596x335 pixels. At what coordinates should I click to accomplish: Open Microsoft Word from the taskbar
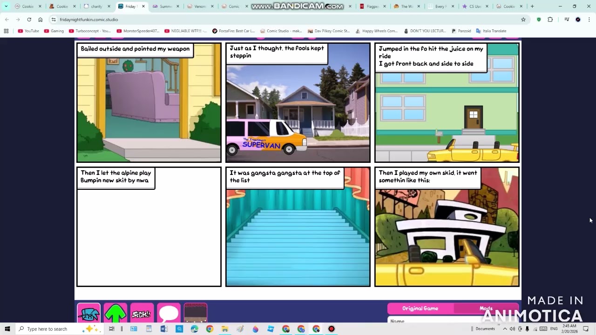pos(164,329)
